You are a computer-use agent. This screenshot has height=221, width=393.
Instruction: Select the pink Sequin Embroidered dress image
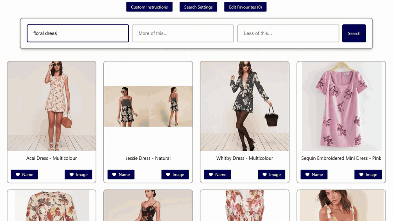click(341, 106)
